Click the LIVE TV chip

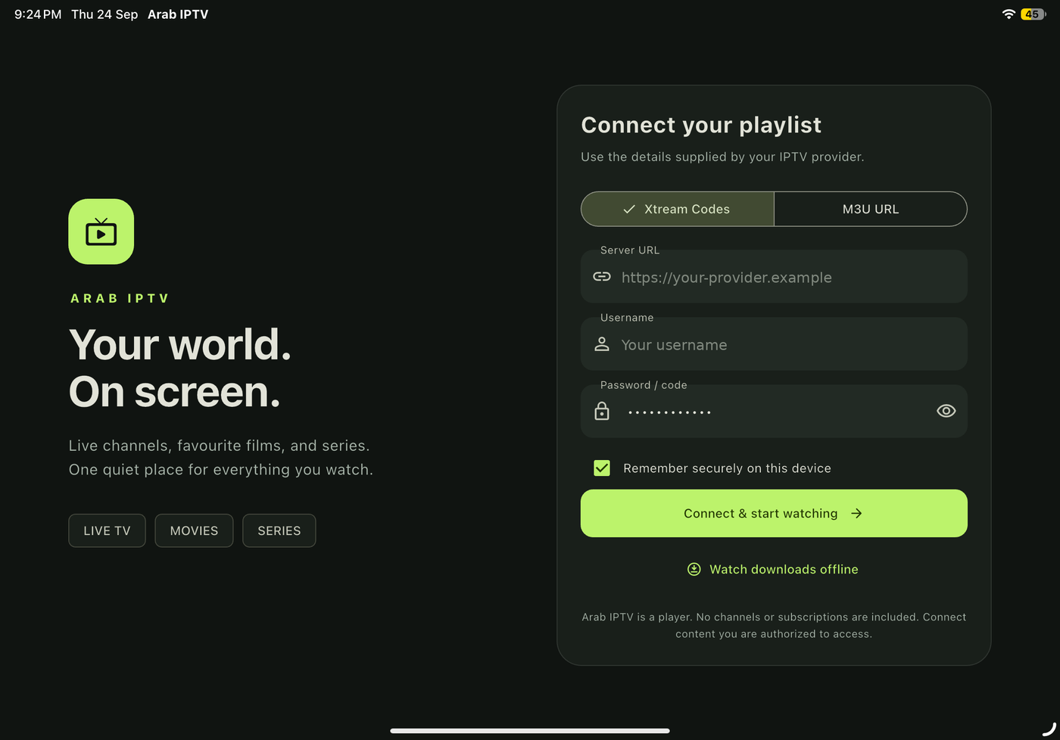tap(107, 530)
